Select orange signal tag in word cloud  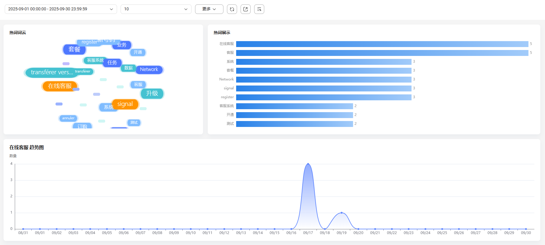point(125,104)
